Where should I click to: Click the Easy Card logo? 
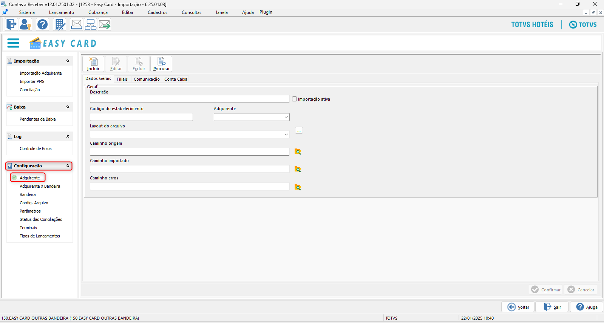pos(63,43)
